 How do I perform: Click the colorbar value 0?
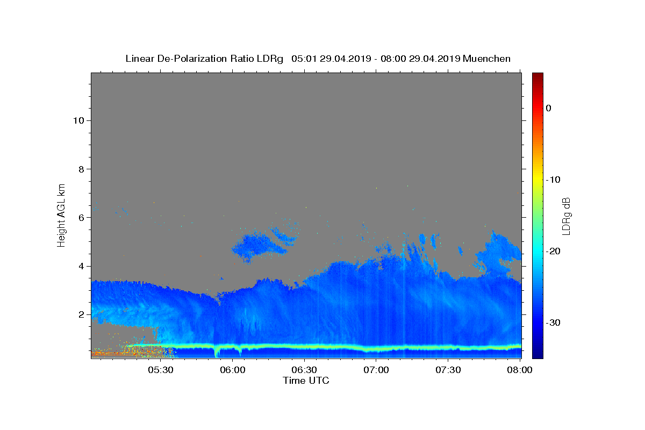pyautogui.click(x=549, y=108)
